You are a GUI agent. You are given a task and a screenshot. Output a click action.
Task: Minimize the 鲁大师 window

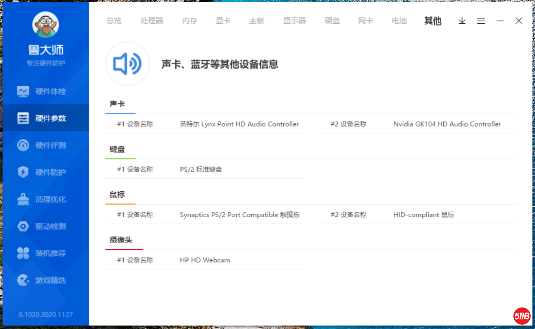point(500,21)
